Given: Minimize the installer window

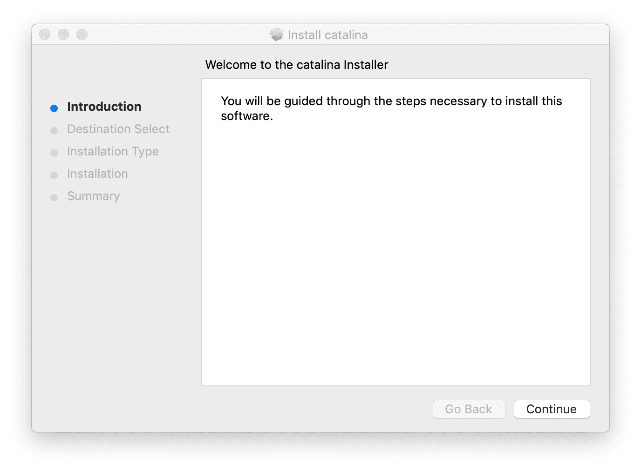Looking at the screenshot, I should point(63,34).
